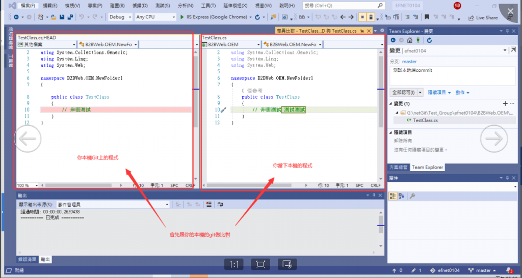Click the Open File folder icon
522x278 pixels.
point(53,17)
